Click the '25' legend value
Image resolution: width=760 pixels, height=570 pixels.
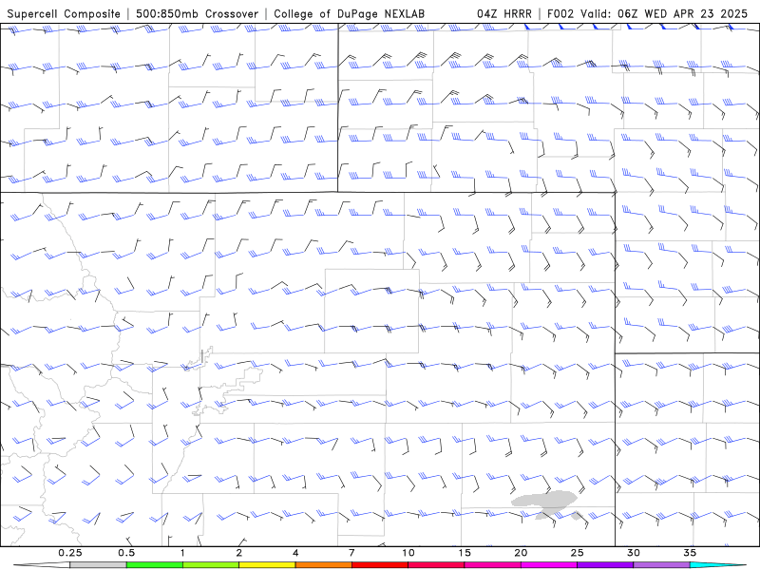coord(578,553)
